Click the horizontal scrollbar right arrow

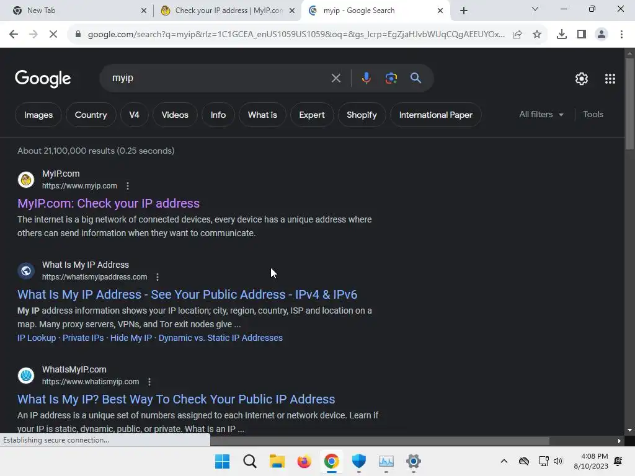[x=619, y=441]
